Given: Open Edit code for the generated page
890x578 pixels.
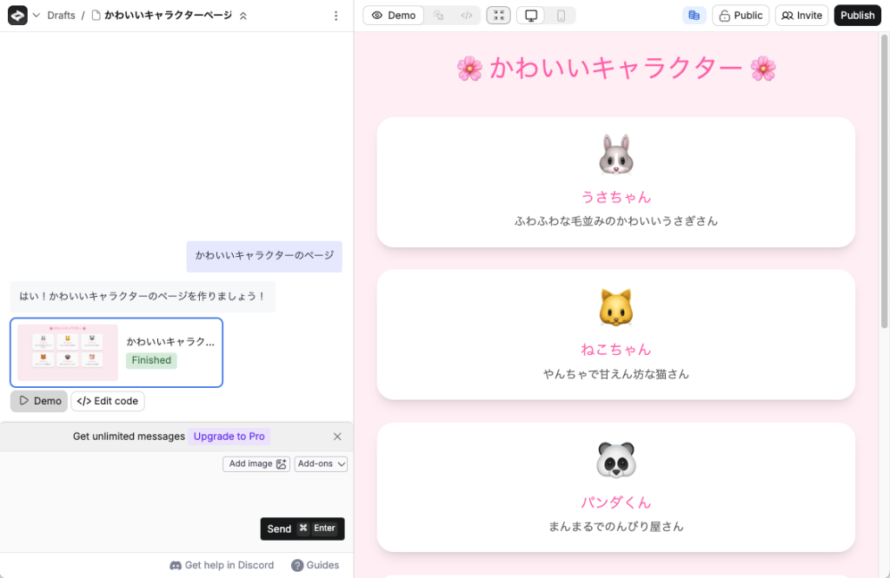Looking at the screenshot, I should tap(108, 401).
